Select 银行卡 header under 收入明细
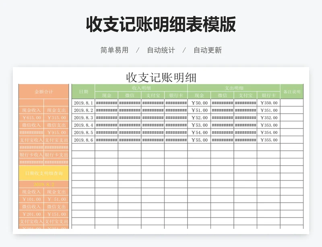 pyautogui.click(x=176, y=95)
